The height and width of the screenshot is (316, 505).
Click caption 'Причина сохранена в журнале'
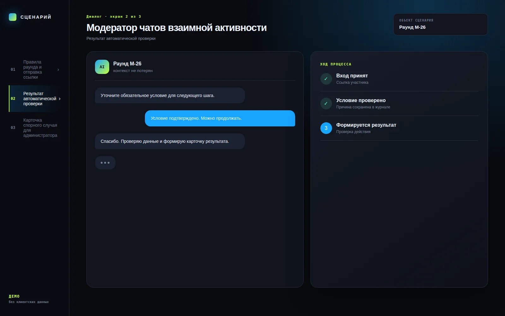(363, 107)
